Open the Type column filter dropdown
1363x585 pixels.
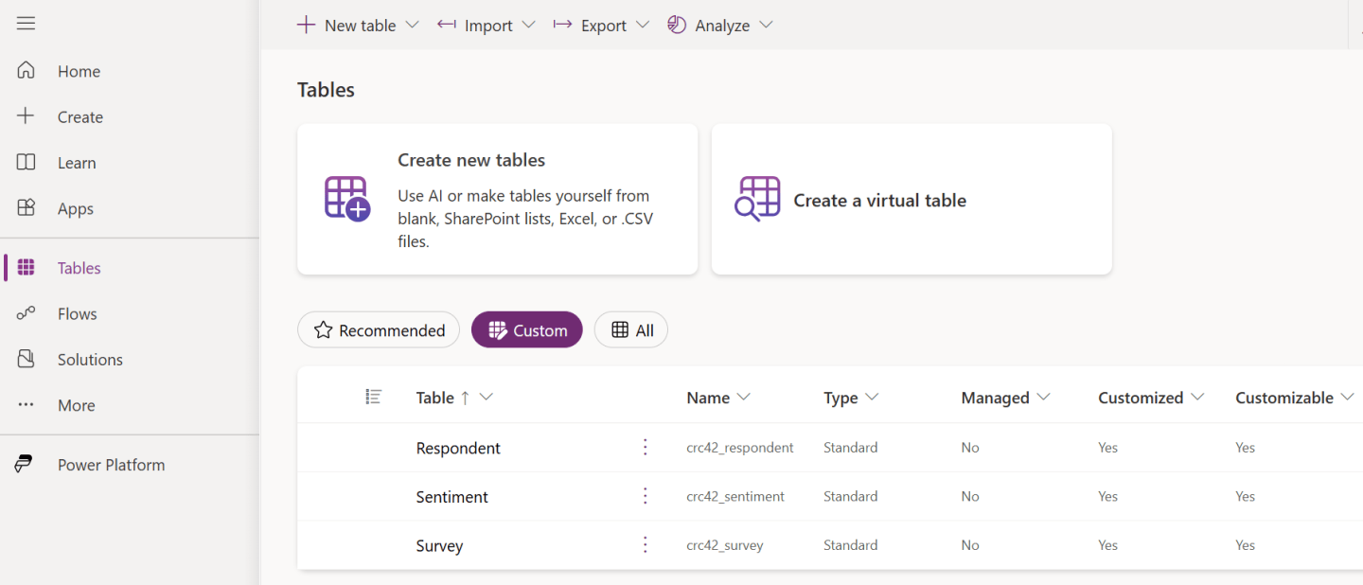click(872, 397)
